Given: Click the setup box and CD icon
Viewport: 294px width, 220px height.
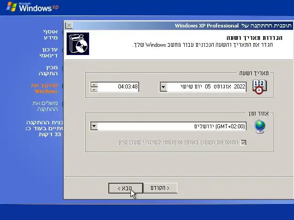Looking at the screenshot, I should point(78,44).
